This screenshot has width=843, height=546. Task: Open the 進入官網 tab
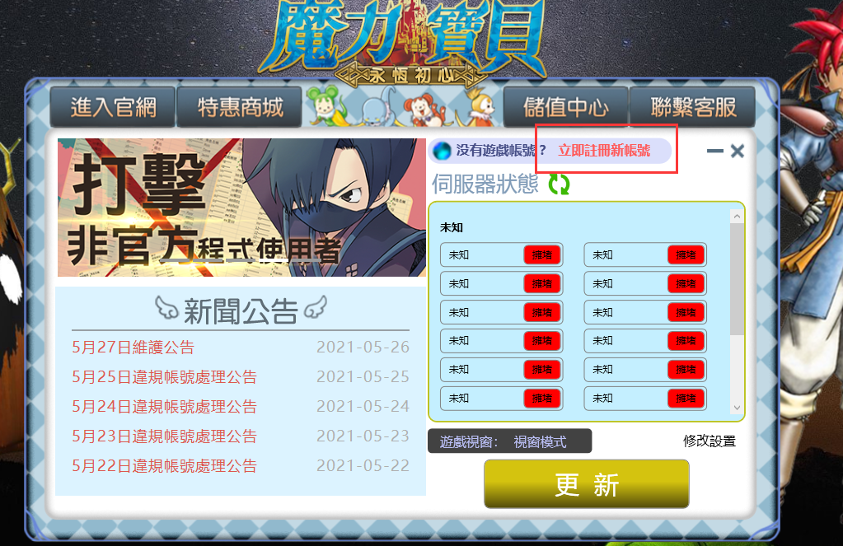click(113, 107)
